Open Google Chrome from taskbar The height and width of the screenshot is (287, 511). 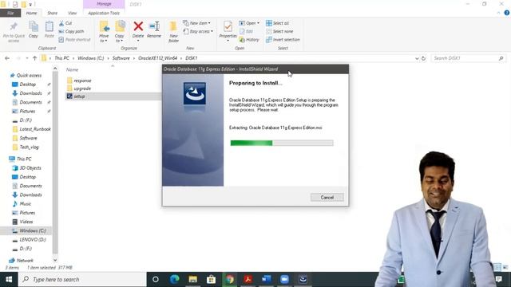(229, 279)
